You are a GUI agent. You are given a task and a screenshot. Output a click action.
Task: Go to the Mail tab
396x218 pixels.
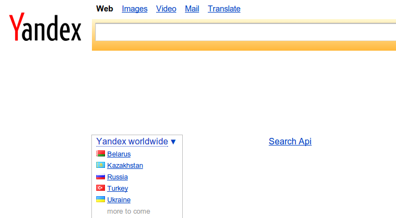click(192, 9)
